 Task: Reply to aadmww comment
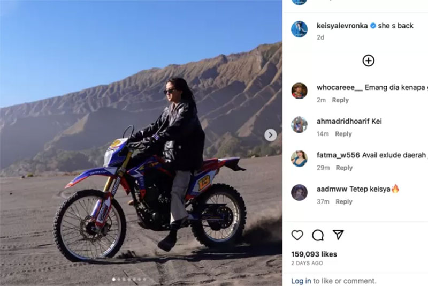point(344,201)
